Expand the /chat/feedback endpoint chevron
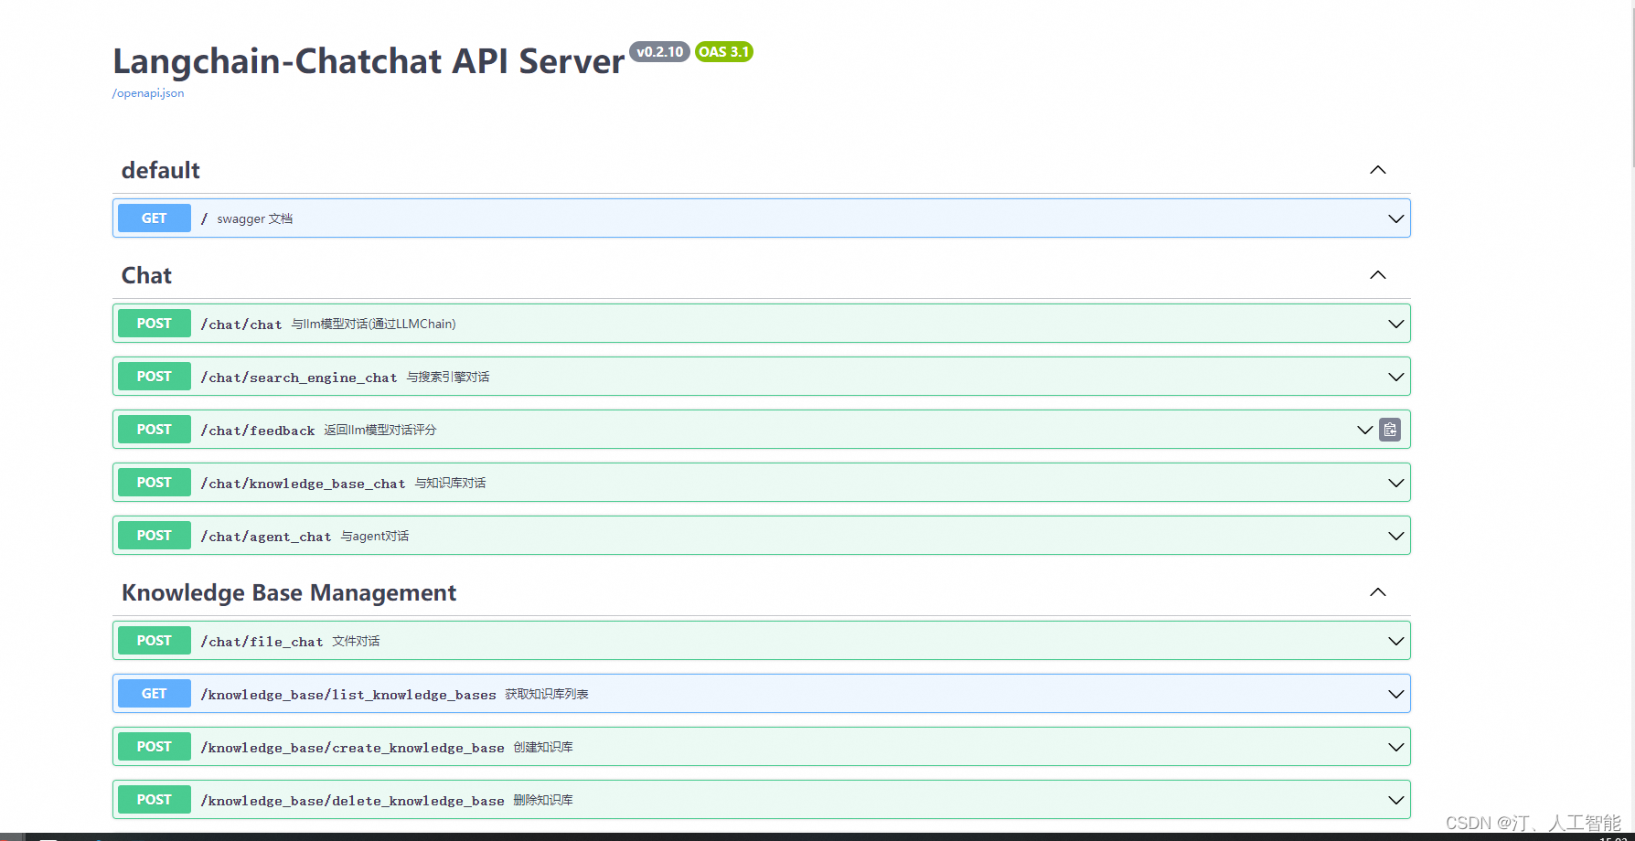Screen dimensions: 1635x841 (x=1365, y=430)
